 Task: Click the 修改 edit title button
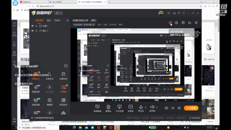coord(93,21)
